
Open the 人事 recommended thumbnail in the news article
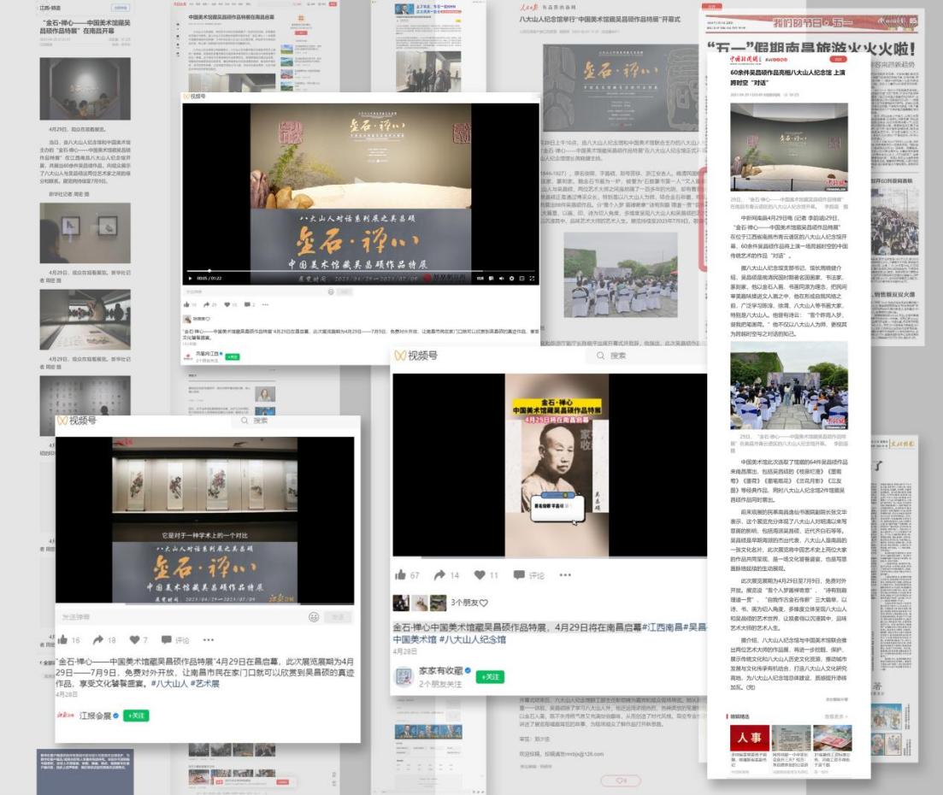749,738
